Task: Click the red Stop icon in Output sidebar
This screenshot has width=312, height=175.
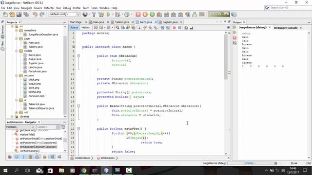Action: [235, 37]
